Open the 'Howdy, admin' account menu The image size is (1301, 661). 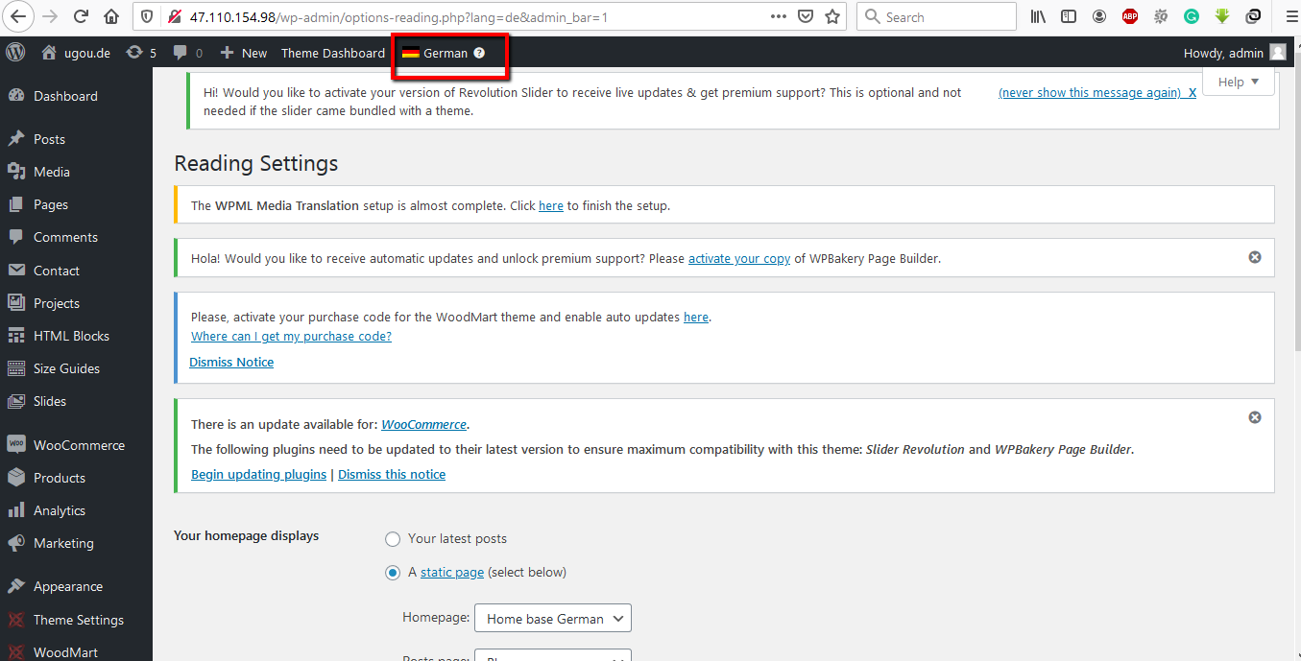[x=1234, y=53]
